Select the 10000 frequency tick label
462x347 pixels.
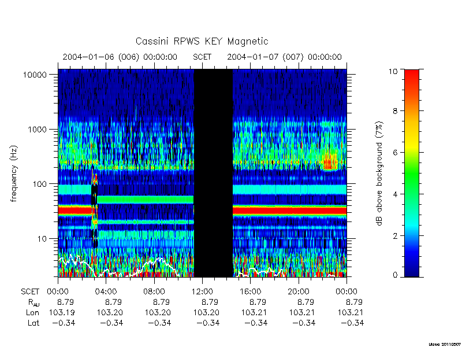[35, 75]
